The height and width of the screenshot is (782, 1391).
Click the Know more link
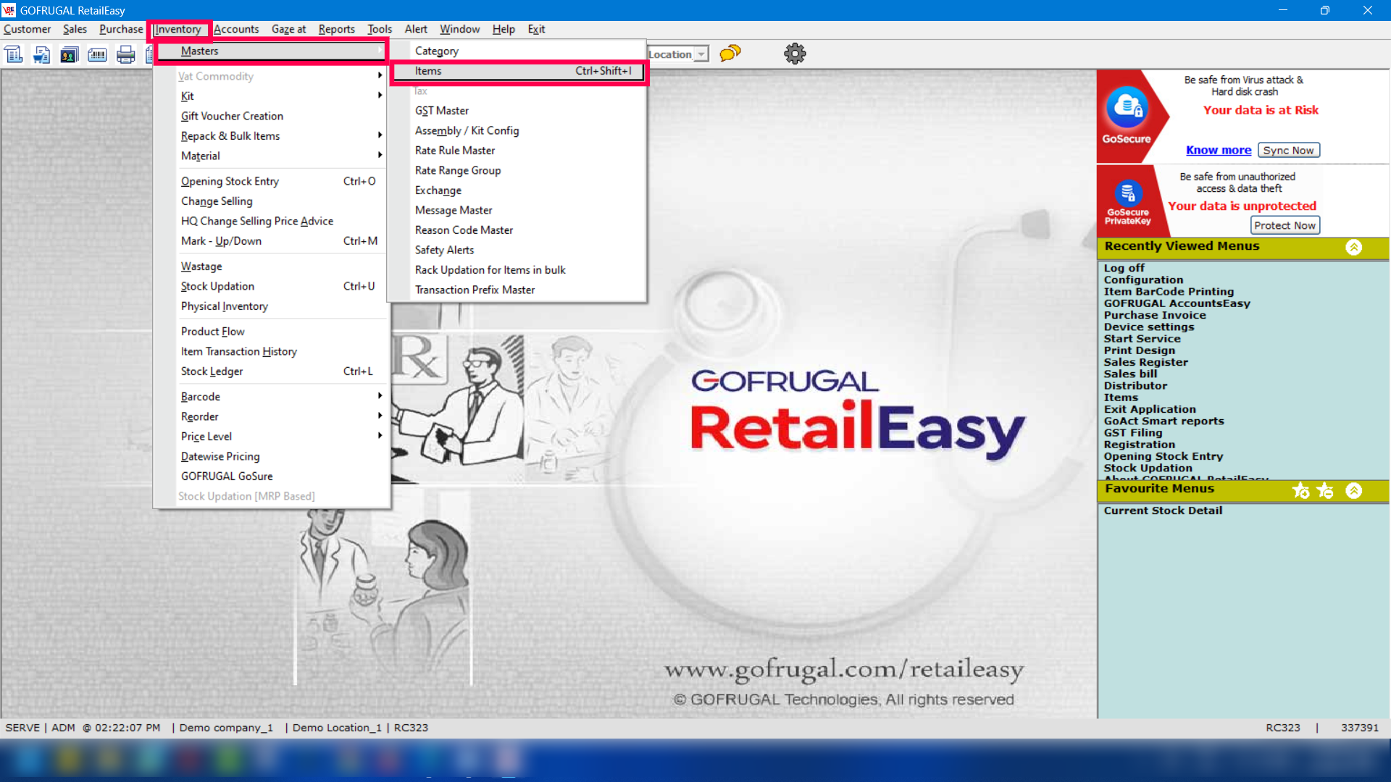tap(1218, 150)
